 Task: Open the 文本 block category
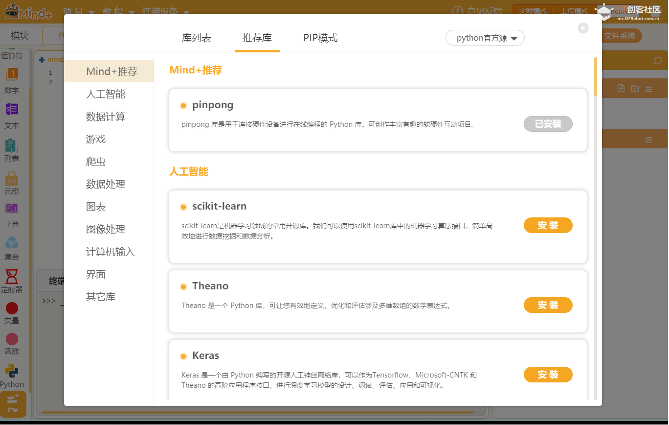click(12, 116)
